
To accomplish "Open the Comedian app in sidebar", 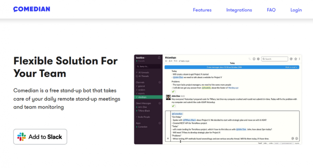I will [x=142, y=127].
